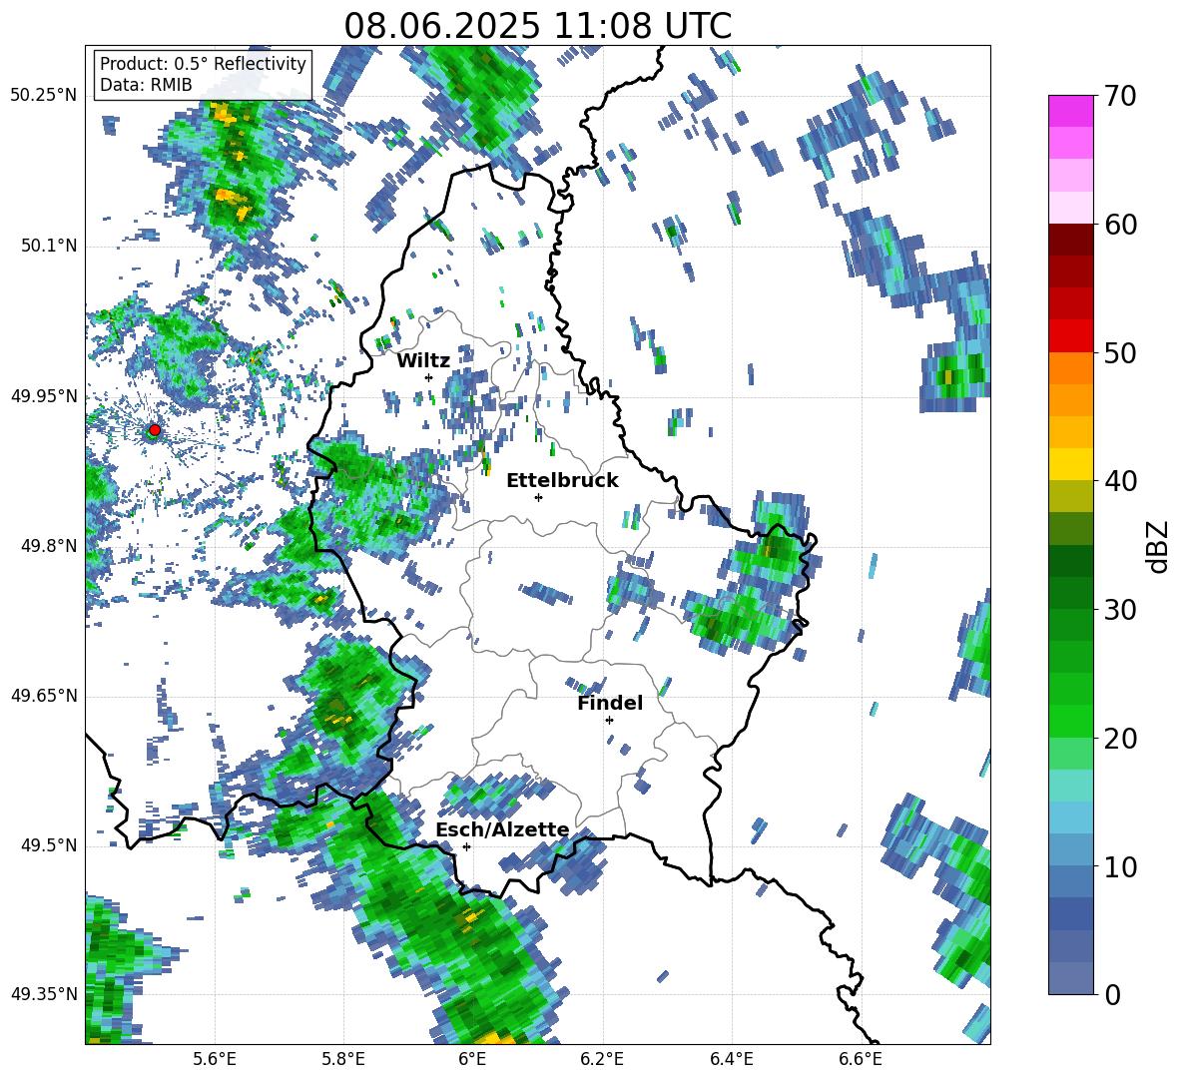Click the orange colorbar segment below 50

coord(1070,368)
